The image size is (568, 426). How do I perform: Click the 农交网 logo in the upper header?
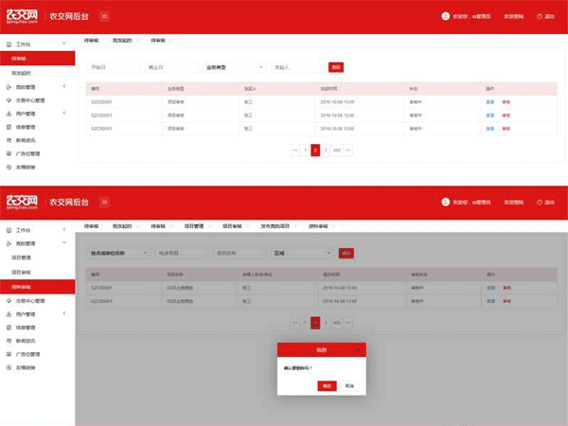[21, 16]
